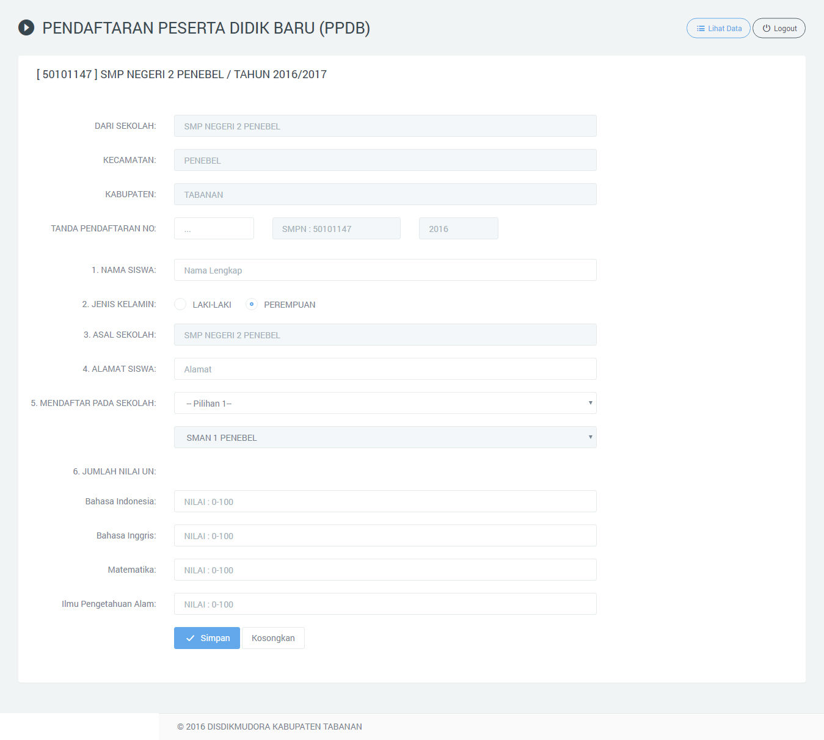Click the SMPN : 50101147 field
The width and height of the screenshot is (824, 740).
pyautogui.click(x=337, y=228)
